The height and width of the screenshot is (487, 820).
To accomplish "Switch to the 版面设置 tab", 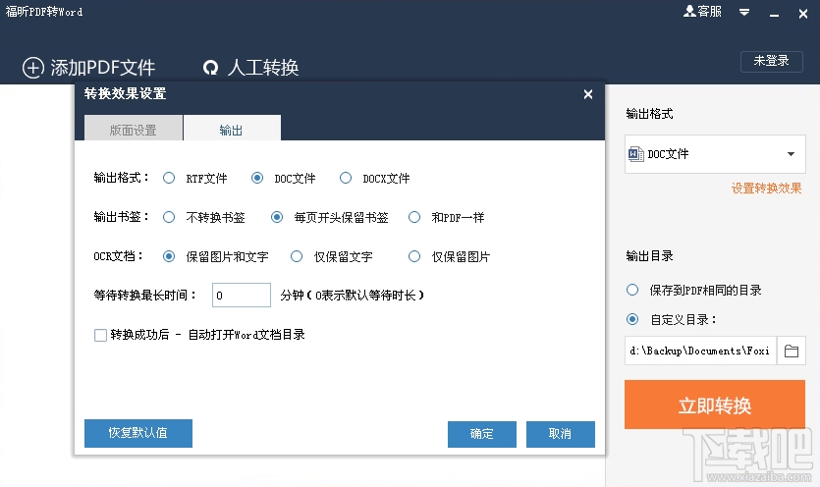I will coord(134,129).
